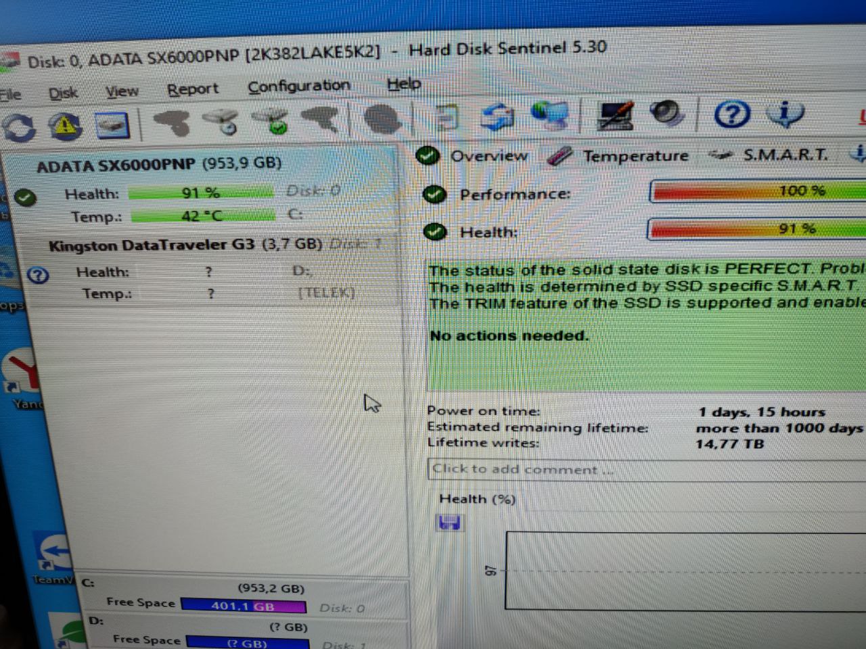
Task: Click the globe and monitors network icon
Action: tap(549, 116)
